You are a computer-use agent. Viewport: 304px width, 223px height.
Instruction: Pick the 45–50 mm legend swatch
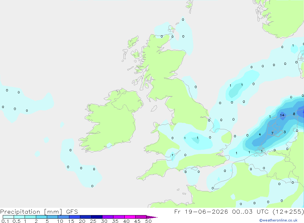tap(141, 217)
